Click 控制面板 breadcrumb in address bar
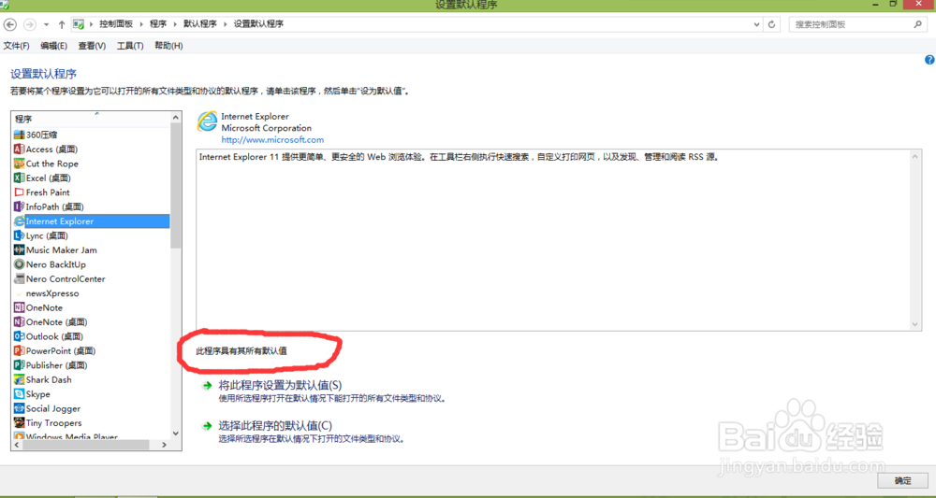The height and width of the screenshot is (498, 936). [x=116, y=24]
